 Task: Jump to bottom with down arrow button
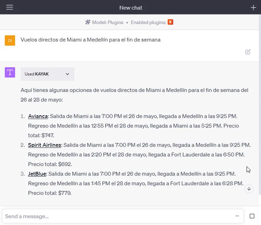tap(249, 189)
